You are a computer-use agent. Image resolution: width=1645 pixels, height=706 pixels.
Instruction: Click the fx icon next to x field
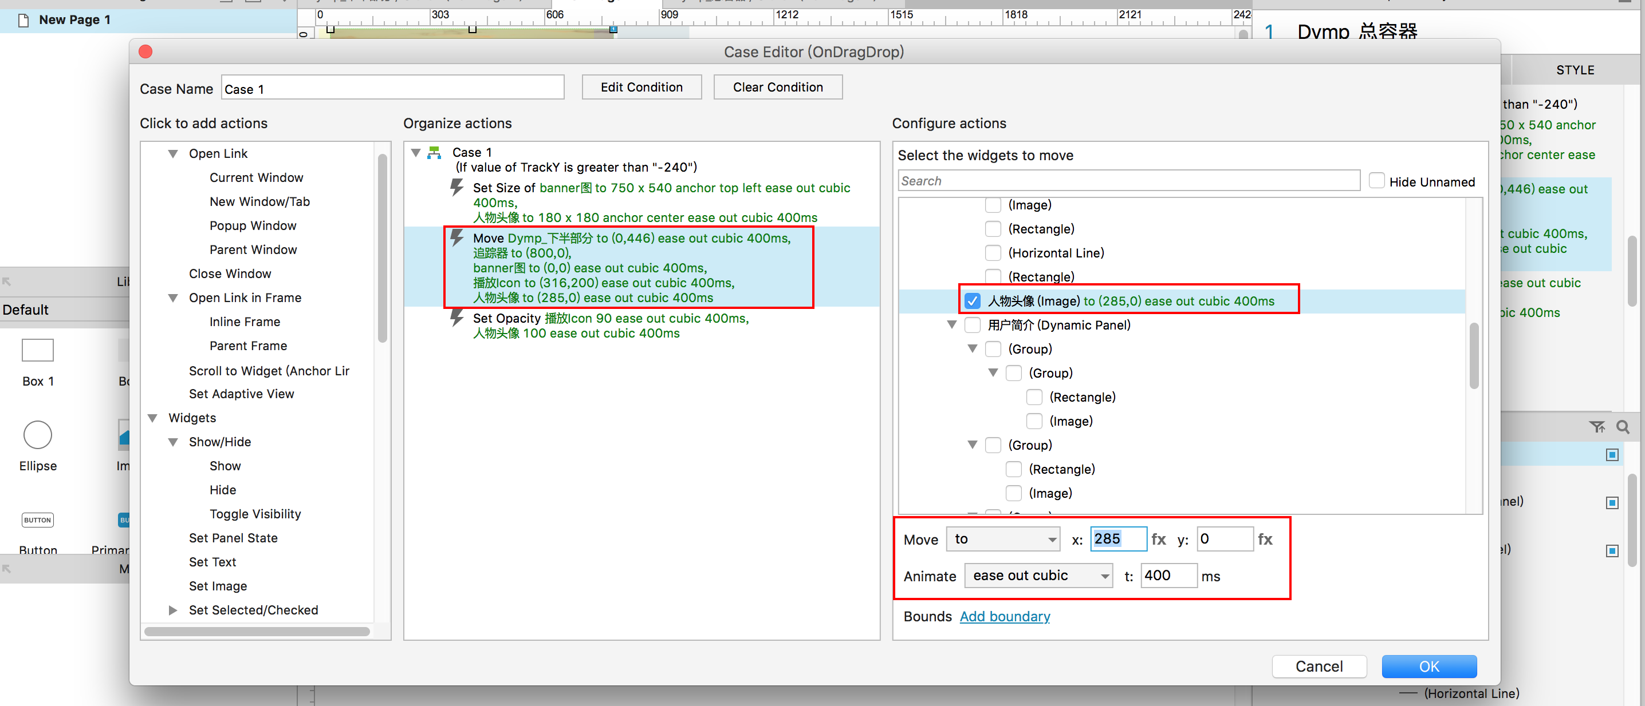tap(1158, 540)
